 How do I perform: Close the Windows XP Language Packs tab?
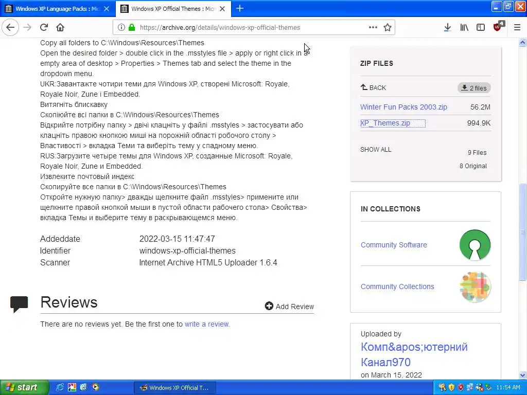[107, 9]
